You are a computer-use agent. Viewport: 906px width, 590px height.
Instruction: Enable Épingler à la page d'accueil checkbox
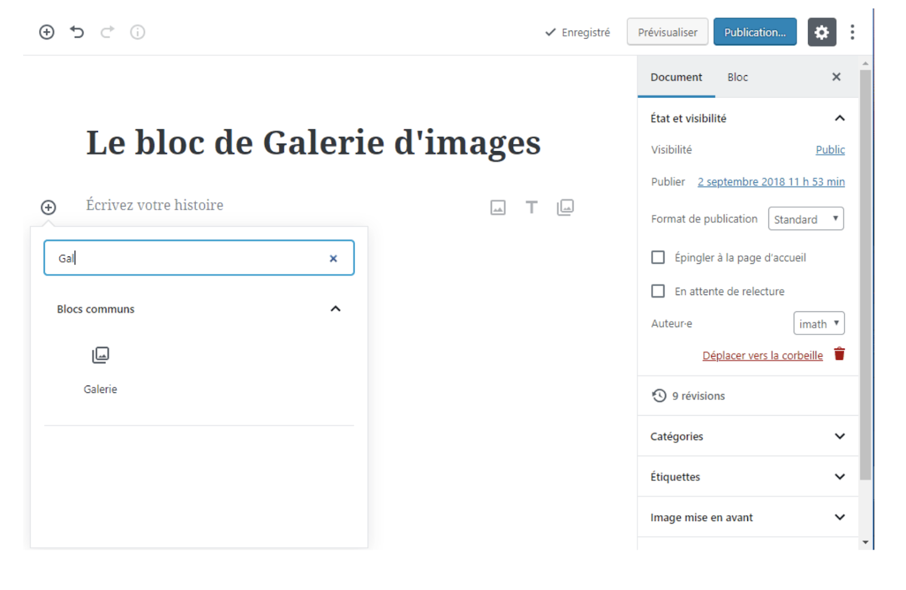[658, 258]
